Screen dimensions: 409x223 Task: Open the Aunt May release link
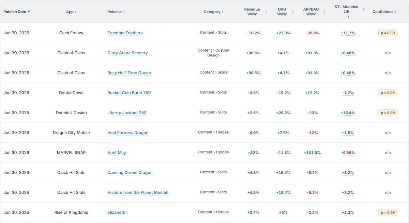[117, 153]
